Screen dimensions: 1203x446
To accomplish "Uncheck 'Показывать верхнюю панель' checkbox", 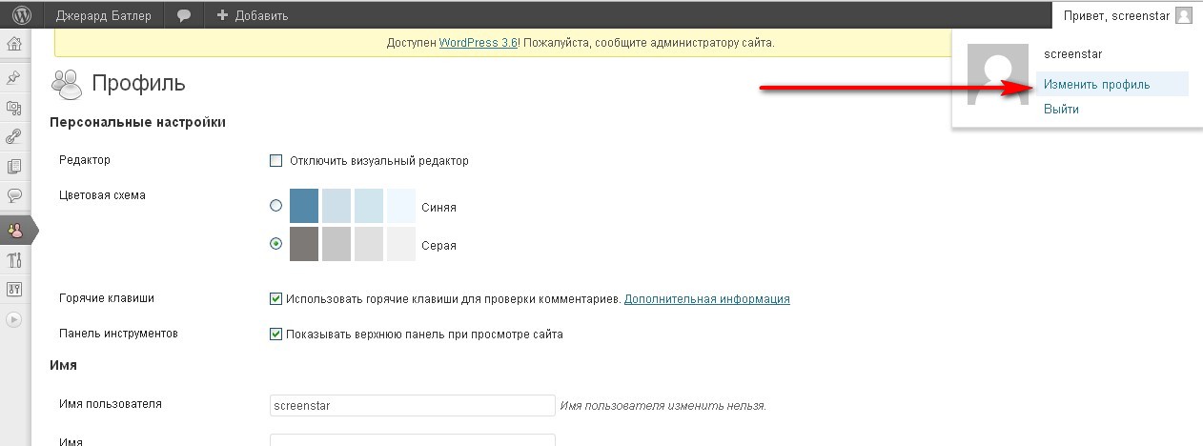I will point(276,334).
